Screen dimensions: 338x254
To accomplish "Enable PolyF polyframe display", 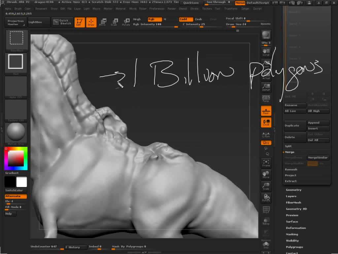I will point(266,209).
